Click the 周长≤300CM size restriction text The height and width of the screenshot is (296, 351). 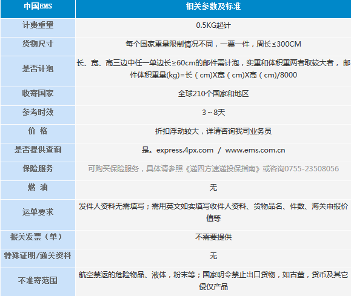pos(279,44)
